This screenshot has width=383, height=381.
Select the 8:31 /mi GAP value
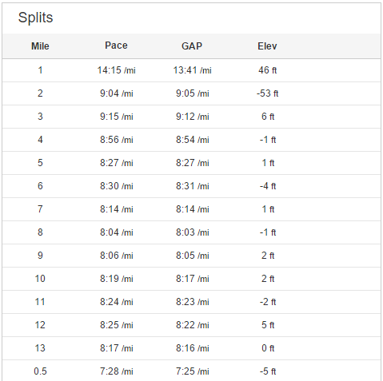193,186
